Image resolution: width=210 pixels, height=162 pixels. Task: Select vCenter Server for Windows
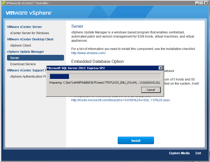click(30, 33)
